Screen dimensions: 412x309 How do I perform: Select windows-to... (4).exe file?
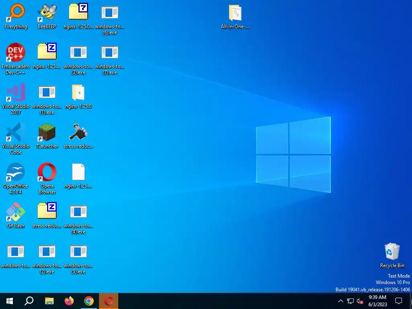pyautogui.click(x=78, y=218)
